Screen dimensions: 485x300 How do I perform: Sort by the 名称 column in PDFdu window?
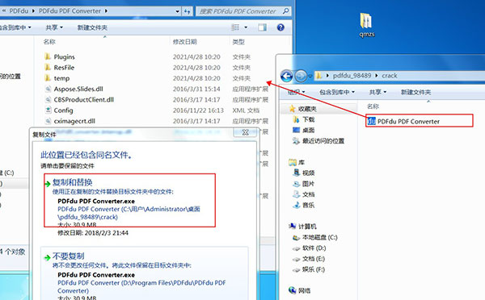tap(49, 42)
